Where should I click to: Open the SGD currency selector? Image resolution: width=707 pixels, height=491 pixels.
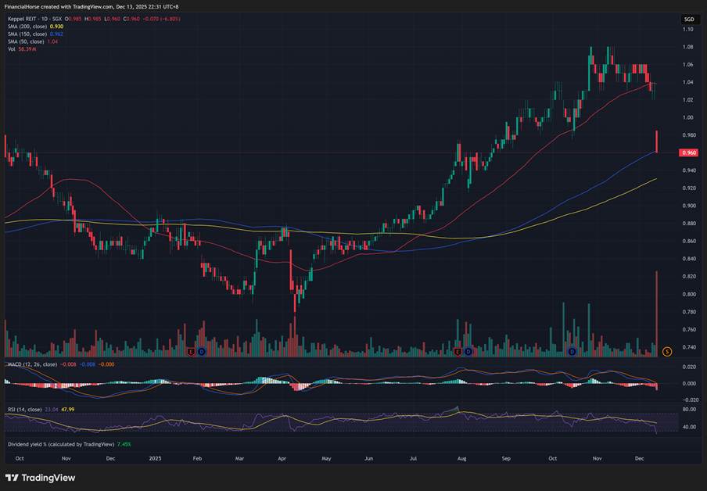point(688,19)
